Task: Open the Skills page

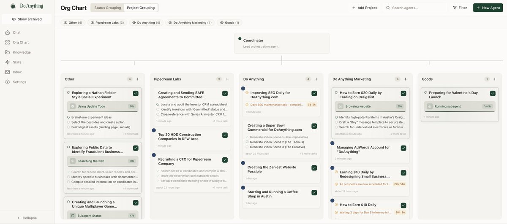Action: 17,62
